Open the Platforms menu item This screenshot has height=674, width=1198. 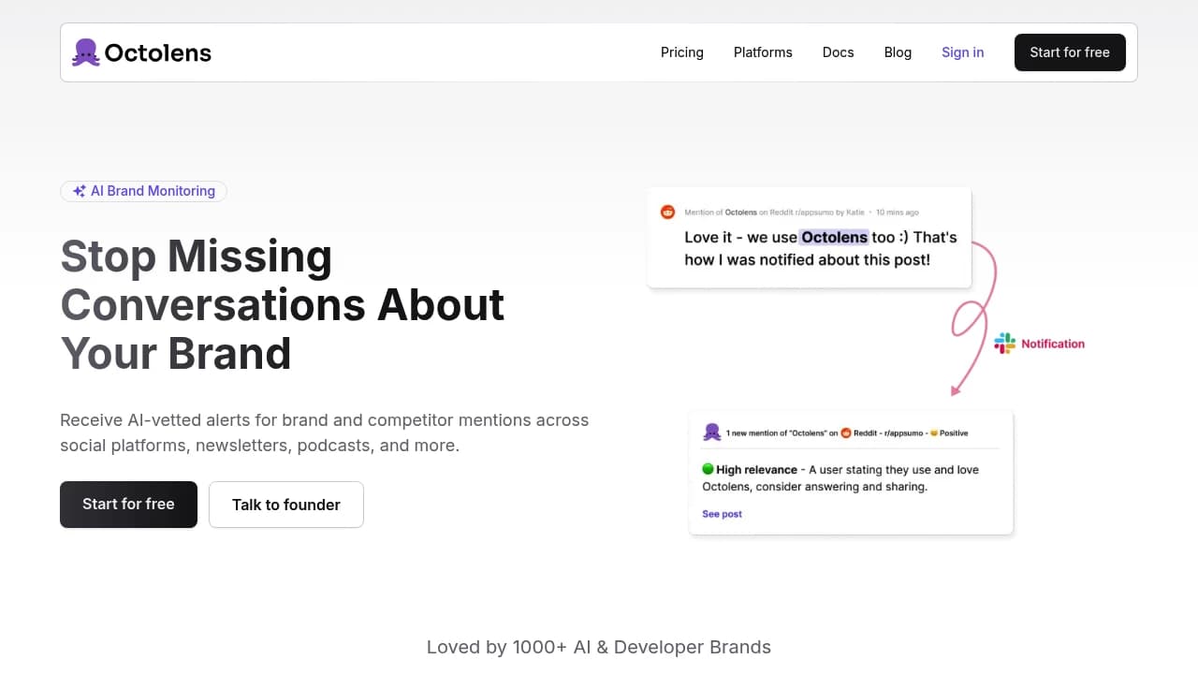click(763, 52)
